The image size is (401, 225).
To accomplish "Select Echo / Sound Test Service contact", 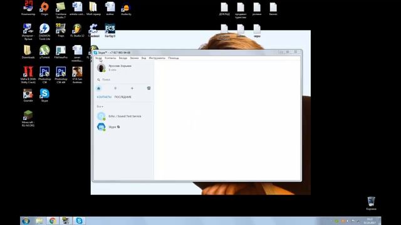I will [x=124, y=116].
